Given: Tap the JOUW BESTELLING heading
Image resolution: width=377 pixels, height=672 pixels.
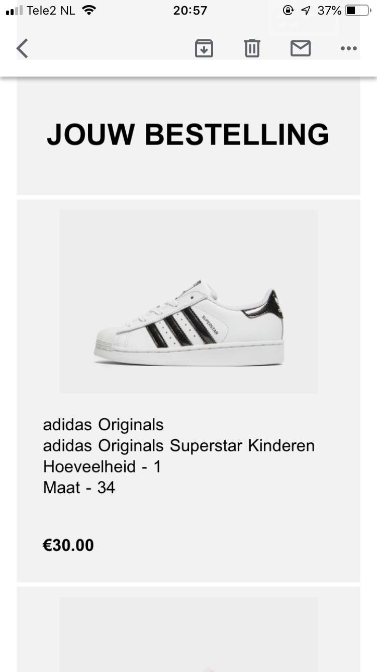Looking at the screenshot, I should [188, 134].
